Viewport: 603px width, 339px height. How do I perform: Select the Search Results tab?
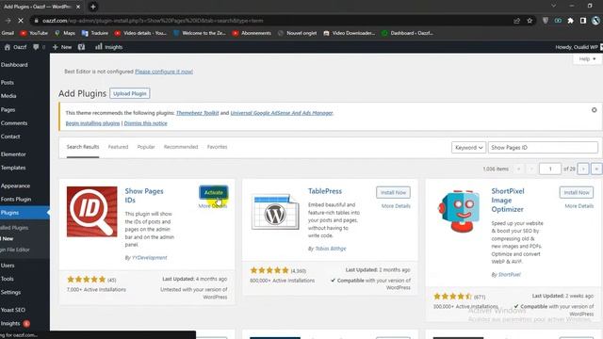coord(83,147)
